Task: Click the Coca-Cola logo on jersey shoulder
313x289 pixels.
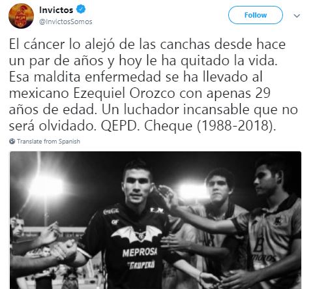Action: [111, 211]
